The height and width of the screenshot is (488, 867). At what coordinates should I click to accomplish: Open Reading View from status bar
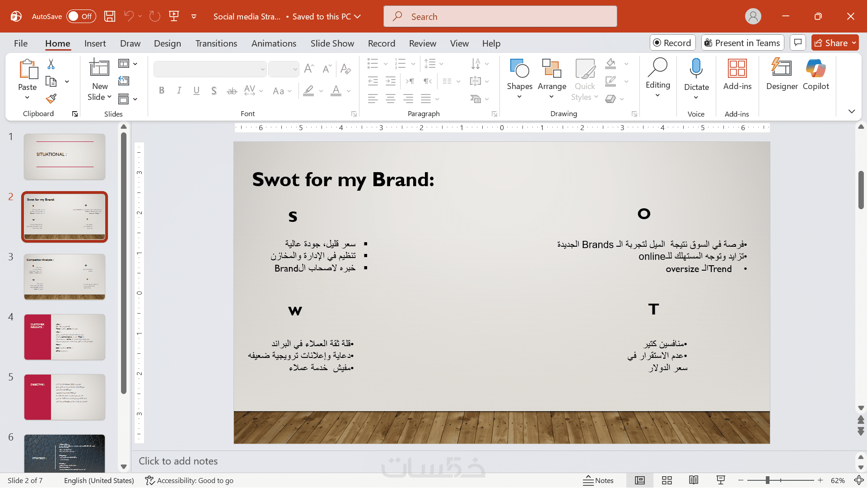click(x=694, y=480)
